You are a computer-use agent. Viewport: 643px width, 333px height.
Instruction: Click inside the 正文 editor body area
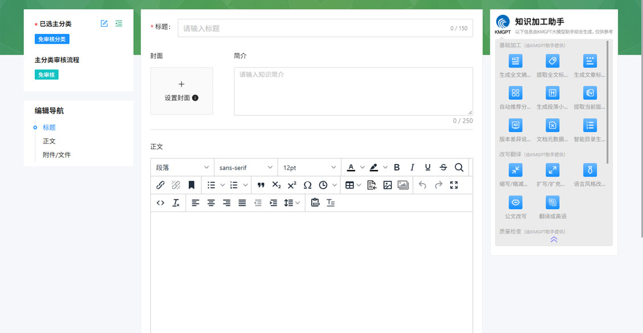(x=312, y=272)
